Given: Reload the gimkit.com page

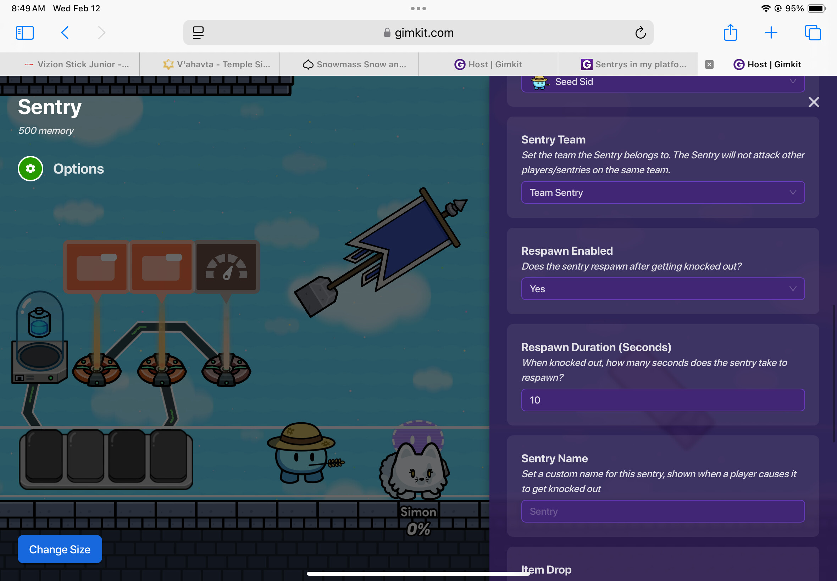Looking at the screenshot, I should click(x=641, y=32).
